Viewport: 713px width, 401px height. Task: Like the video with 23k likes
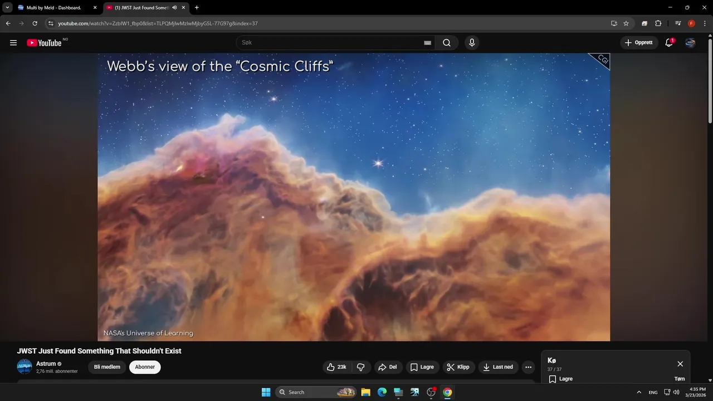click(x=336, y=367)
